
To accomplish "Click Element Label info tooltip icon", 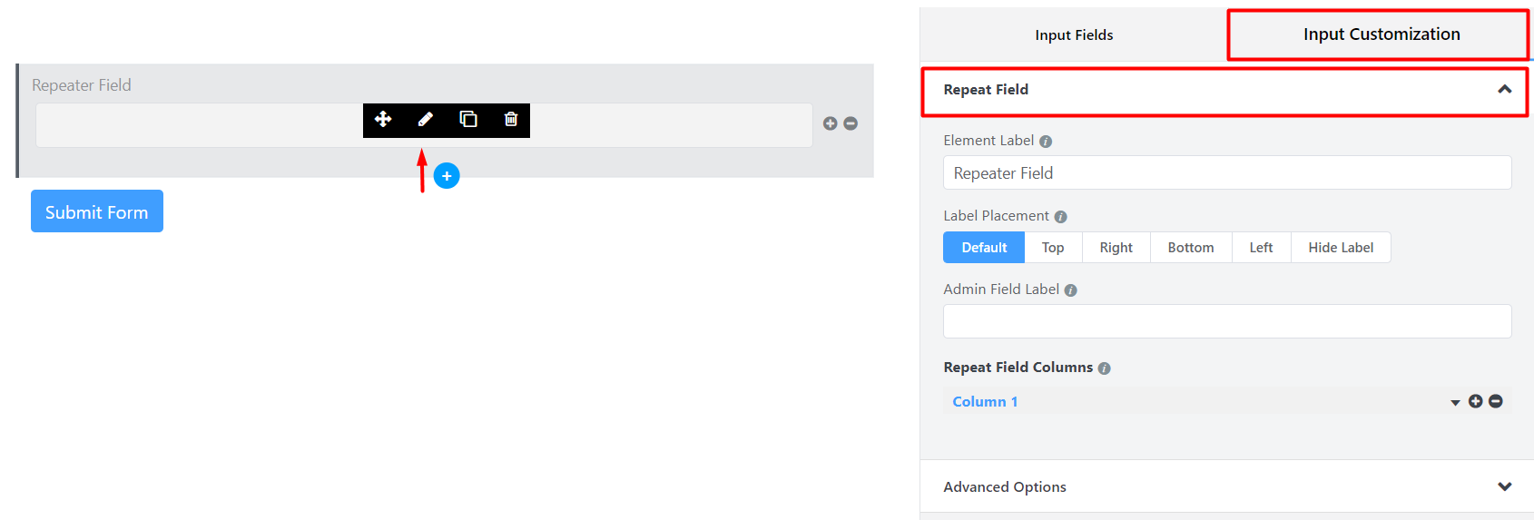I will (x=1046, y=142).
